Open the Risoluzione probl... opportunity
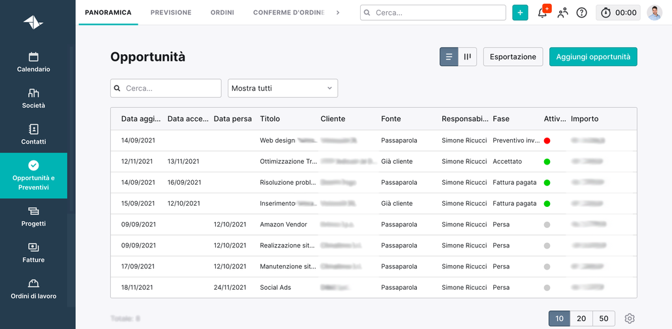 pyautogui.click(x=288, y=182)
